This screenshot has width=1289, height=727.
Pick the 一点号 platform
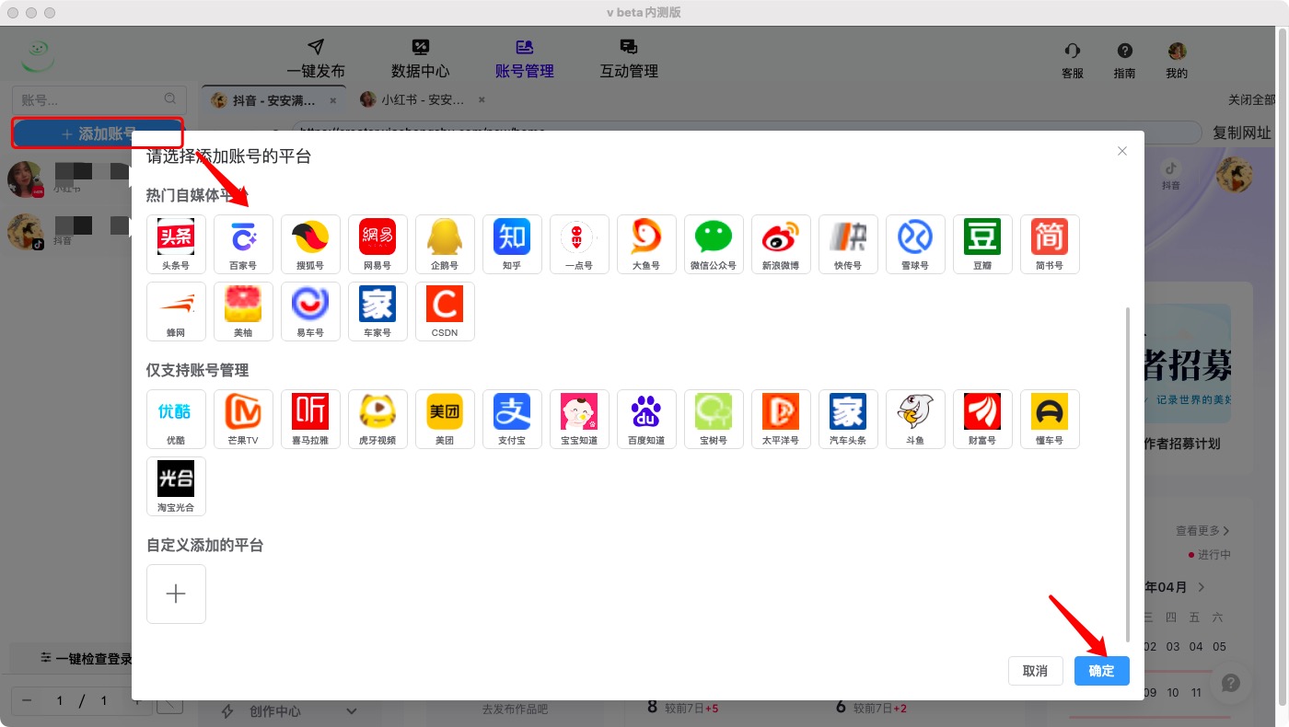[579, 244]
